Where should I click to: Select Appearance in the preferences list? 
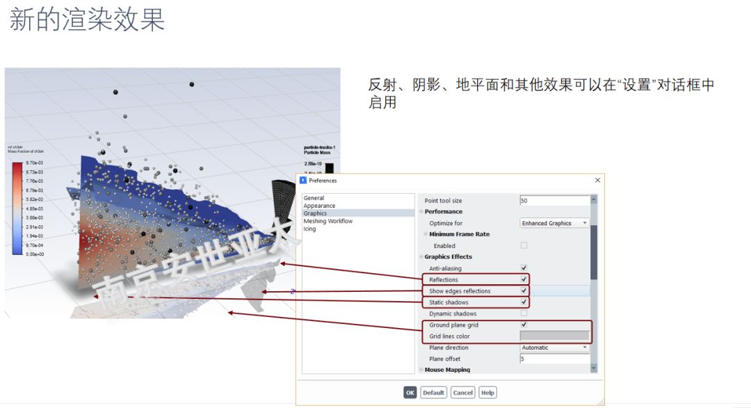[x=319, y=206]
